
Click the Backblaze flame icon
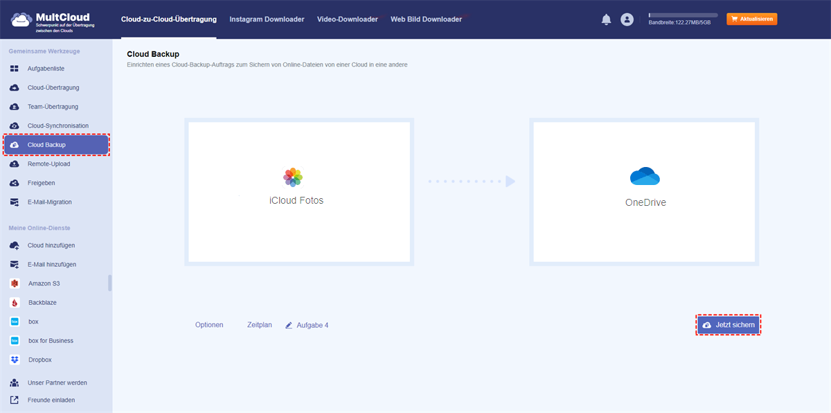click(15, 303)
